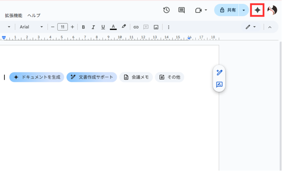Open editing mode pencil dropdown
Image resolution: width=282 pixels, height=171 pixels.
[x=251, y=27]
